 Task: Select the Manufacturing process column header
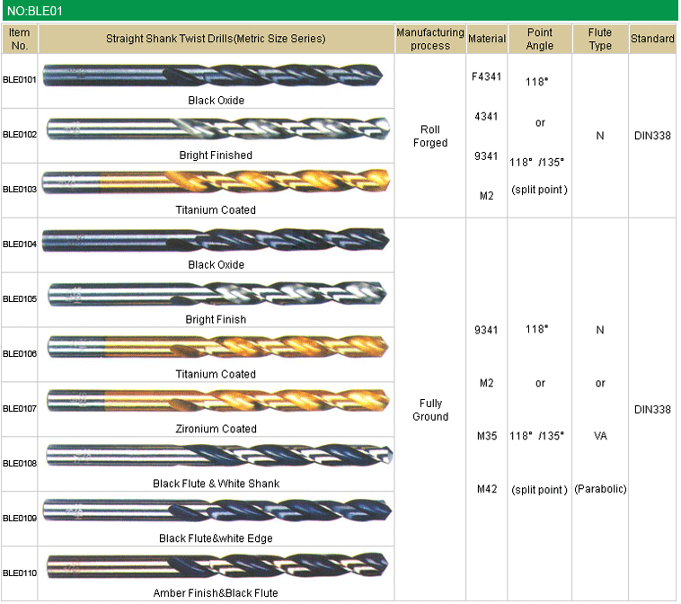(430, 39)
